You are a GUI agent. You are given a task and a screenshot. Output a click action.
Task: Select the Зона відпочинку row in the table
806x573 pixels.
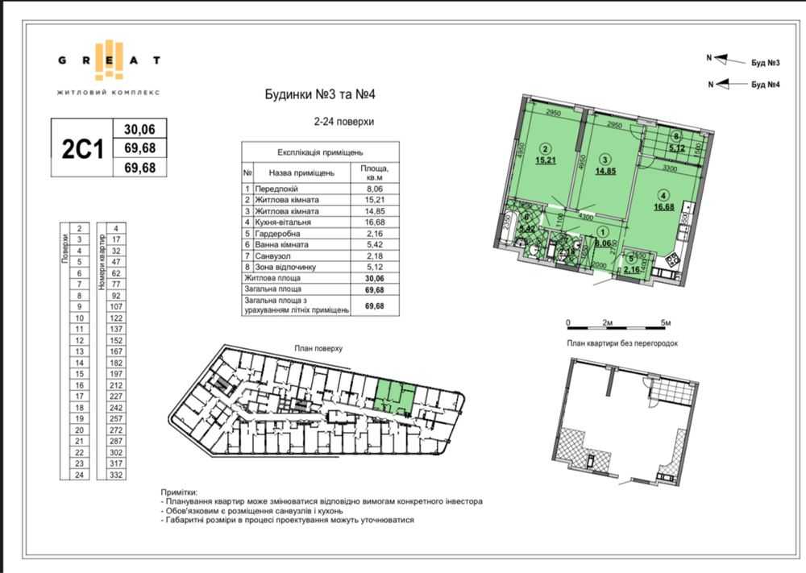(320, 268)
